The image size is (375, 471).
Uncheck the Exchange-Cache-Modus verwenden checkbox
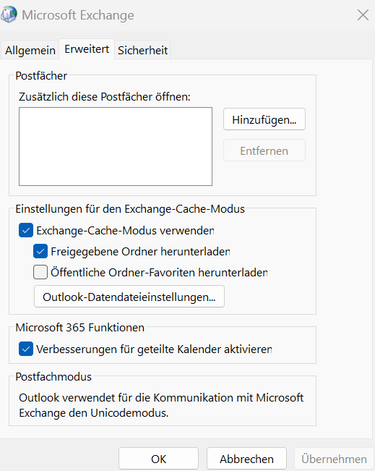(x=26, y=230)
